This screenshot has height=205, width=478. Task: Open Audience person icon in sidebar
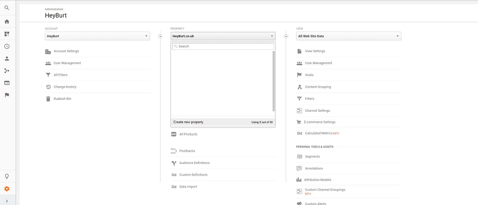7,59
